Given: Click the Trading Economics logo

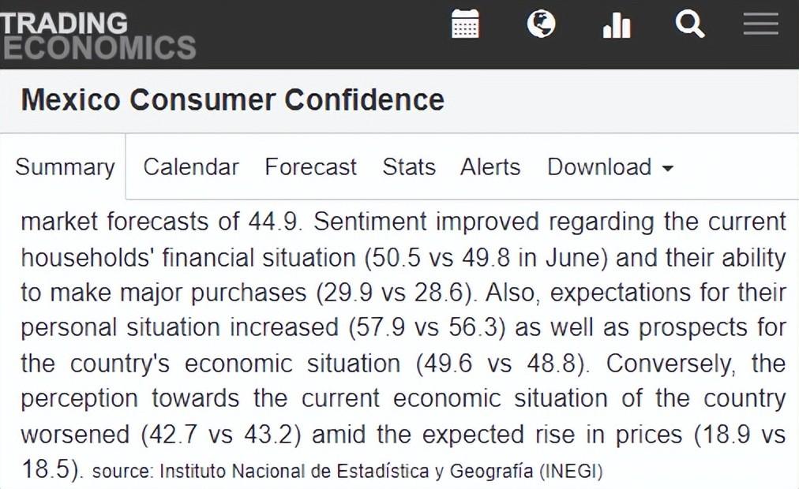Looking at the screenshot, I should 98,35.
